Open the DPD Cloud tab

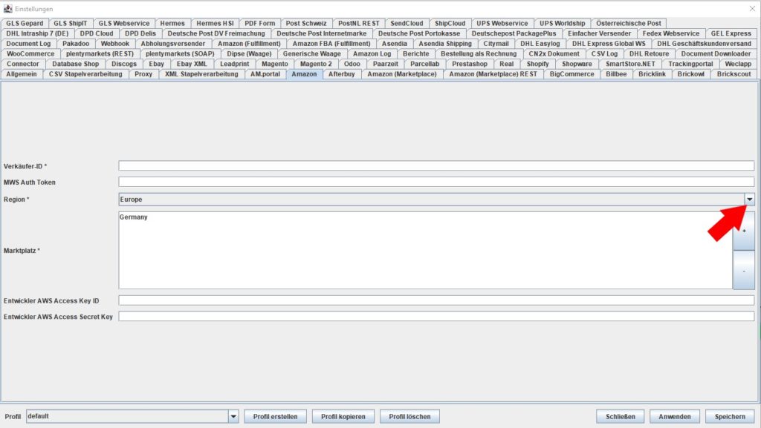[x=97, y=33]
